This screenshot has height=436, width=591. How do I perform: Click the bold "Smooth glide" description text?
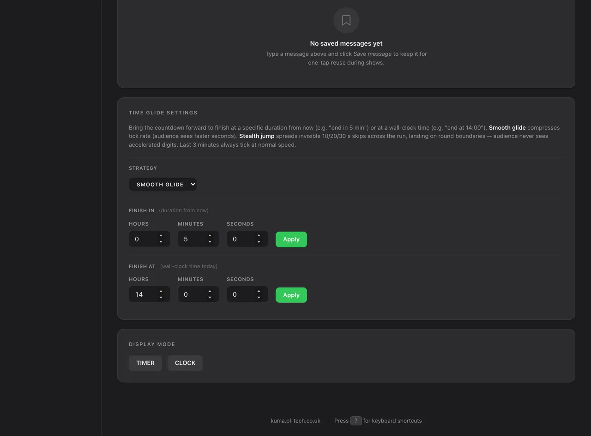507,128
